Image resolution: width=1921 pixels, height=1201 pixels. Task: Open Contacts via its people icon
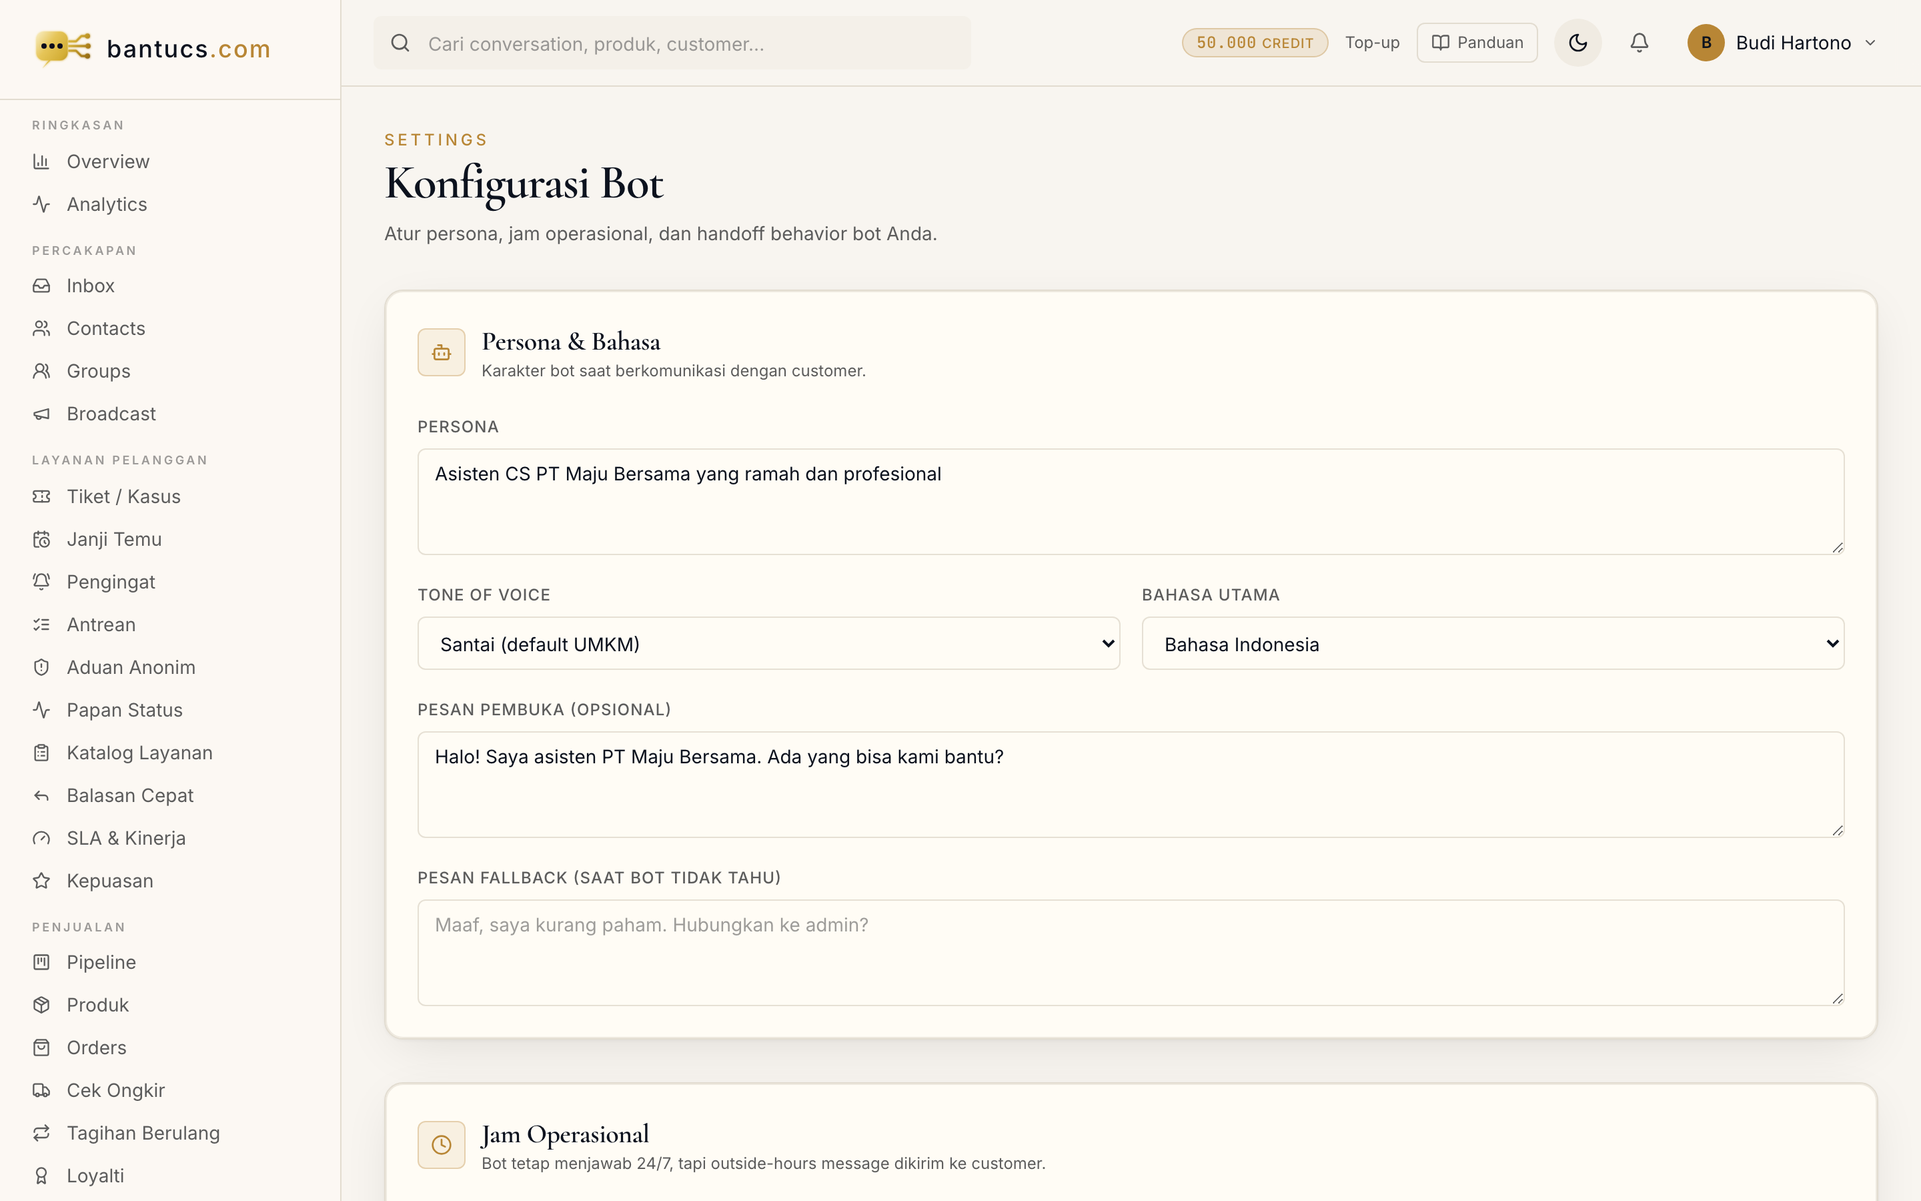(x=41, y=329)
